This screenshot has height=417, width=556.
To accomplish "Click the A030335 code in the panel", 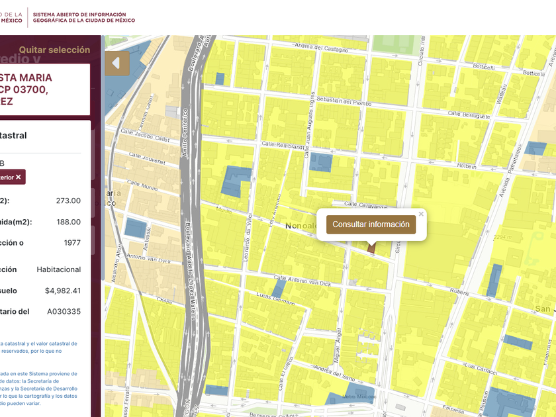I will [64, 312].
